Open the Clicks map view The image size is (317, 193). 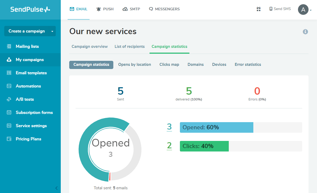[169, 65]
